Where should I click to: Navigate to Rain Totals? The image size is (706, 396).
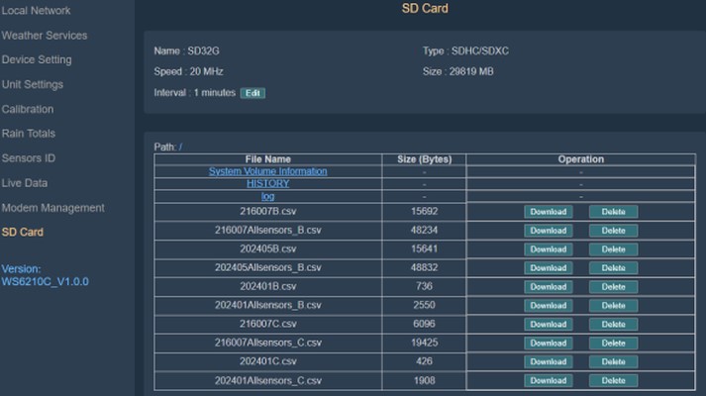29,134
